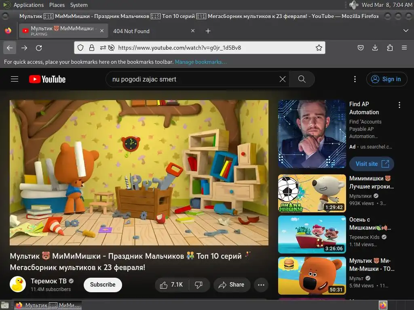Click Visit site on the ad
The image size is (414, 310).
(x=372, y=164)
